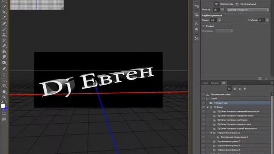The width and height of the screenshot is (274, 154).
Task: Select the Eyedropper tool
Action: [x=4, y=18]
